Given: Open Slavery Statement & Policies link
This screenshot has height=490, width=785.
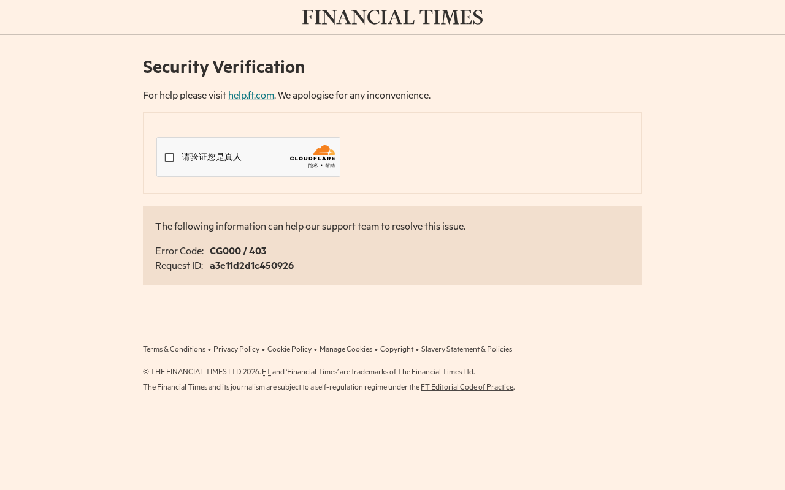Looking at the screenshot, I should click(467, 349).
